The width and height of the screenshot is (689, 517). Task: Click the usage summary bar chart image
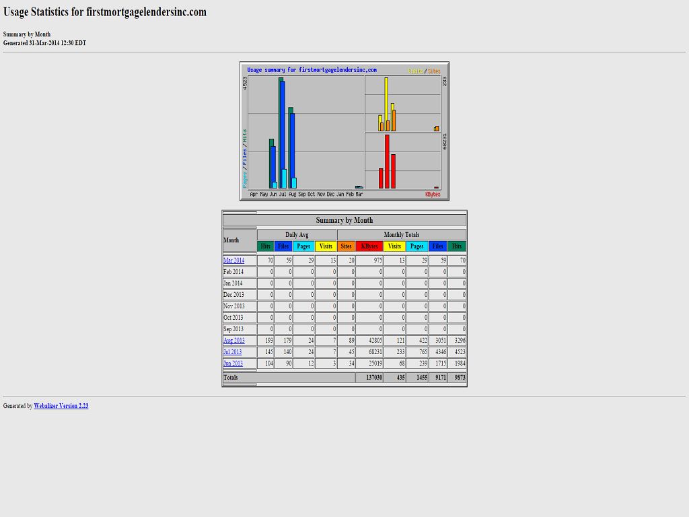(x=344, y=131)
